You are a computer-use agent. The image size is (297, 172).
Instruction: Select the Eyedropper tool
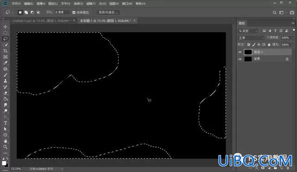pyautogui.click(x=5, y=63)
